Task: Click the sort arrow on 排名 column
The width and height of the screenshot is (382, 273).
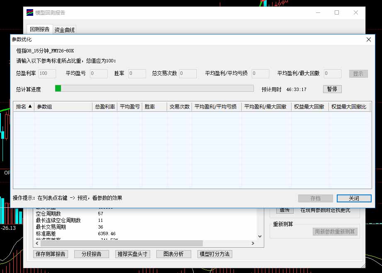Action: click(30, 107)
